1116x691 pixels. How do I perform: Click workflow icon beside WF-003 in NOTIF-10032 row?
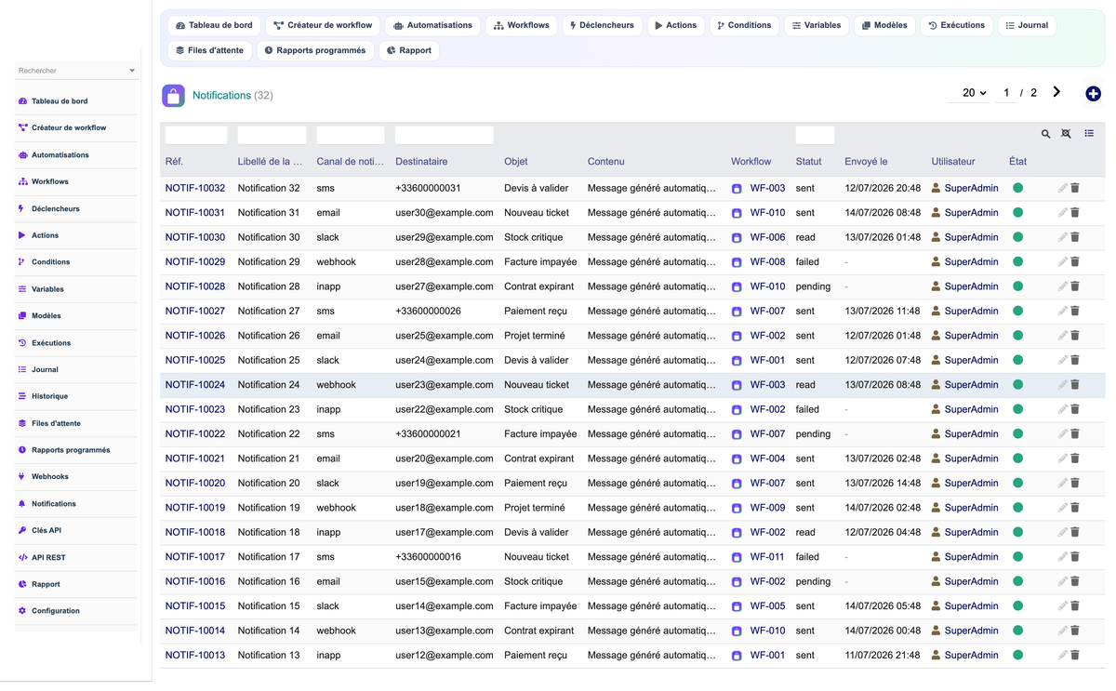(737, 189)
